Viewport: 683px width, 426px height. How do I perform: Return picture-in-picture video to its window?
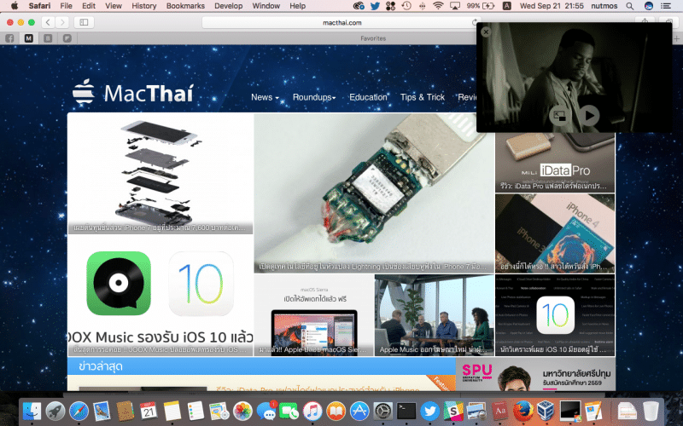pos(559,116)
